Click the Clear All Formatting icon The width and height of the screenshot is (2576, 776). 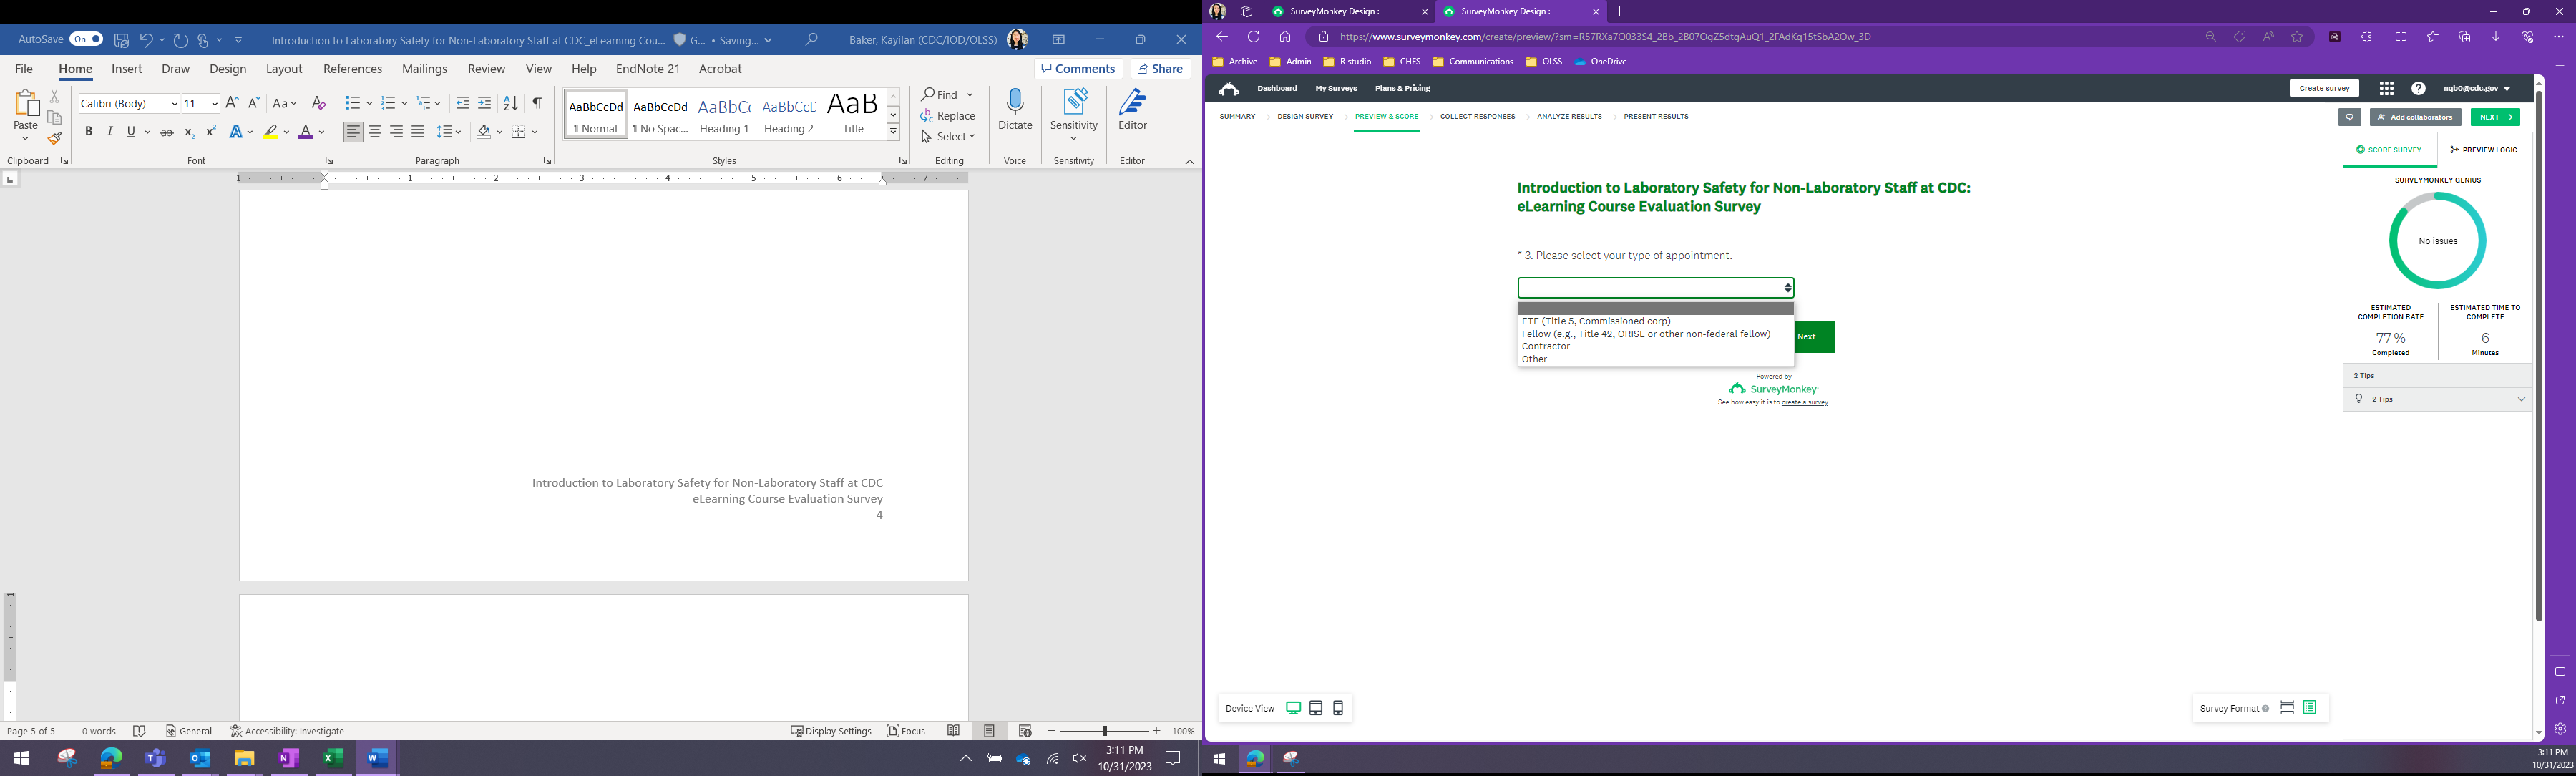point(319,103)
